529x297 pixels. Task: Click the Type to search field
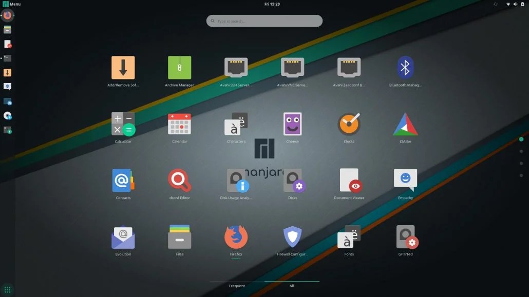(x=264, y=21)
